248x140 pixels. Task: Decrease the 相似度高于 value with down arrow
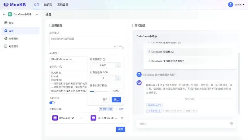(118, 66)
